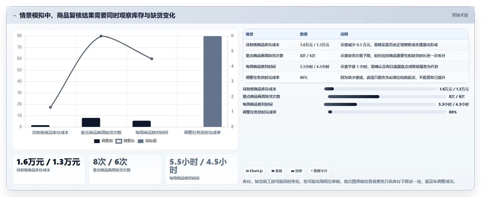Click the line point above 待复核商品库存成本
This screenshot has width=481, height=197.
point(51,107)
